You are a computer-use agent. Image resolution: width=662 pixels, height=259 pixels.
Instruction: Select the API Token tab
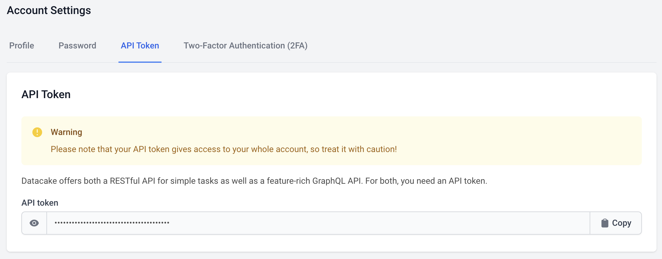pos(140,46)
